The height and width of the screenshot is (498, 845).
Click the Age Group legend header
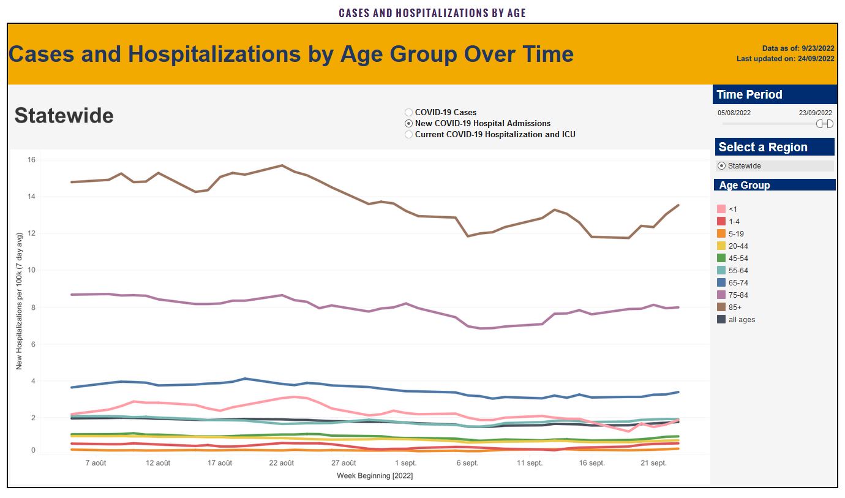775,185
